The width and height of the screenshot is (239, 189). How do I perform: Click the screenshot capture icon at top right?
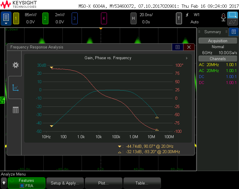233,15
